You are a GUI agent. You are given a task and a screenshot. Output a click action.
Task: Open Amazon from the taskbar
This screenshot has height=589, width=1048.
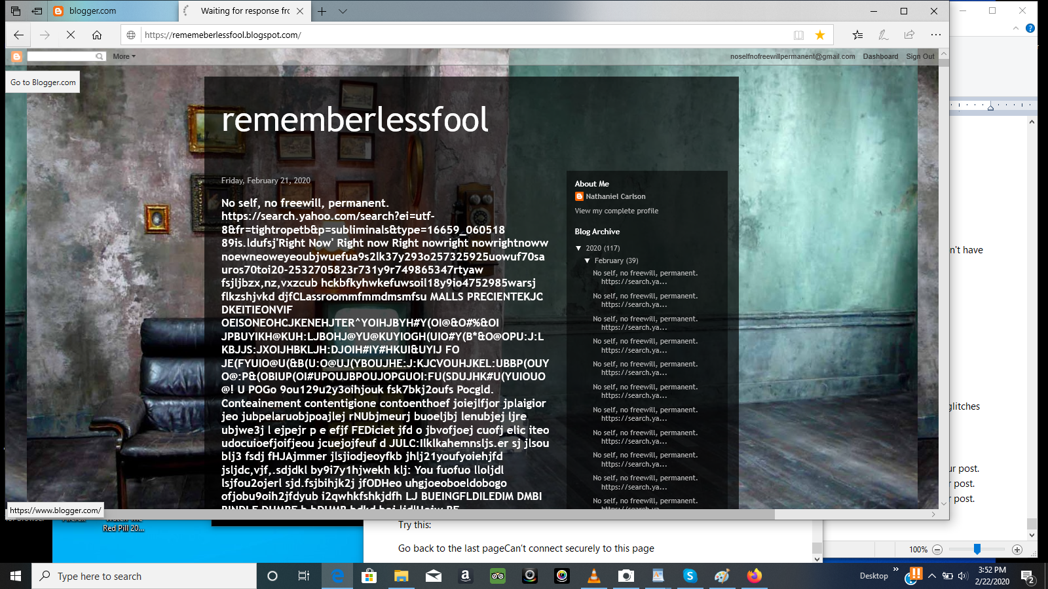click(x=465, y=576)
